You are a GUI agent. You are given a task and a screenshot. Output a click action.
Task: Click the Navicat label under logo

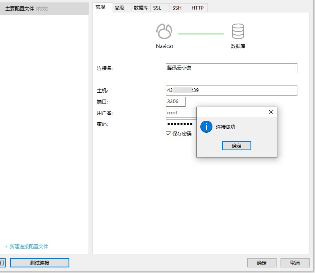point(165,46)
